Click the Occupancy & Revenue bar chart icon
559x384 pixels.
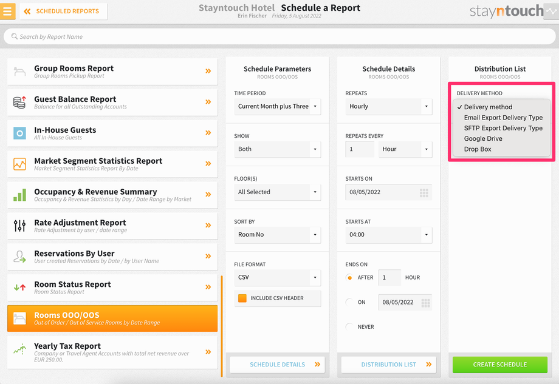click(x=19, y=195)
